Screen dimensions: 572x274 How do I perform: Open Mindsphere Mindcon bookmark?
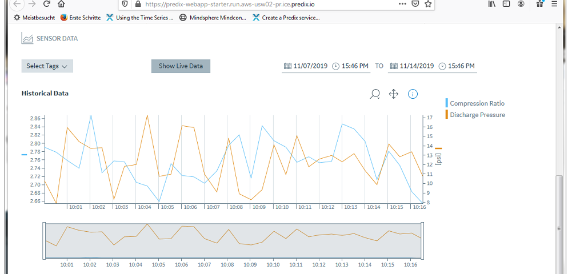(213, 18)
